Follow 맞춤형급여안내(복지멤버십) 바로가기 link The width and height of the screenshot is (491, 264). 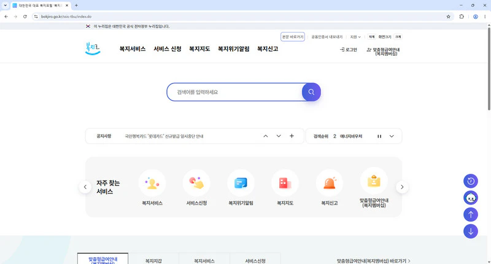pyautogui.click(x=374, y=261)
